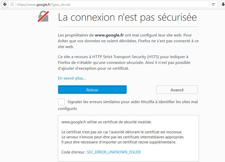Click the 'importer un certificat racine supplémentaire' line
Image resolution: width=225 pixels, height=162 pixels.
119,142
